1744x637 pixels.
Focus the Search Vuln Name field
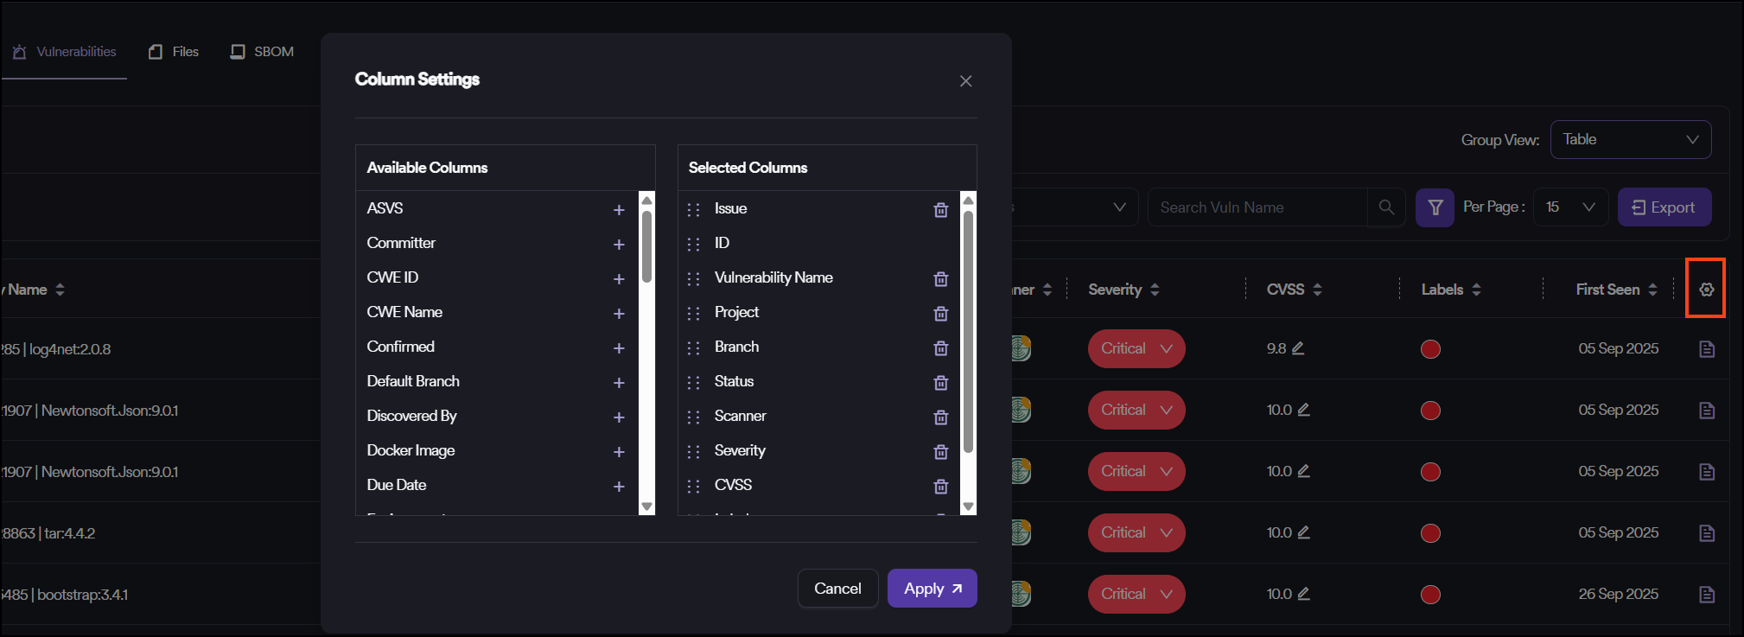1257,207
